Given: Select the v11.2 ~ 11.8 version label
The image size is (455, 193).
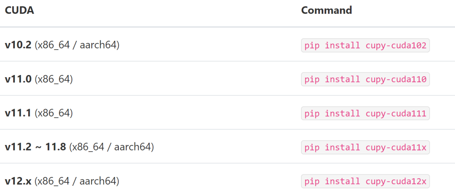Looking at the screenshot, I should pyautogui.click(x=35, y=147).
